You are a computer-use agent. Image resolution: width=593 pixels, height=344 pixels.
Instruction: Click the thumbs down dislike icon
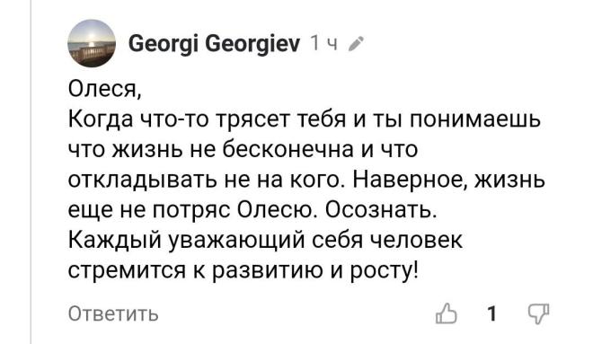pos(538,313)
